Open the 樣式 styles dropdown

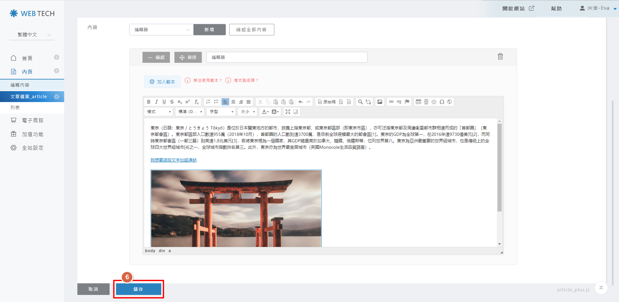[159, 112]
